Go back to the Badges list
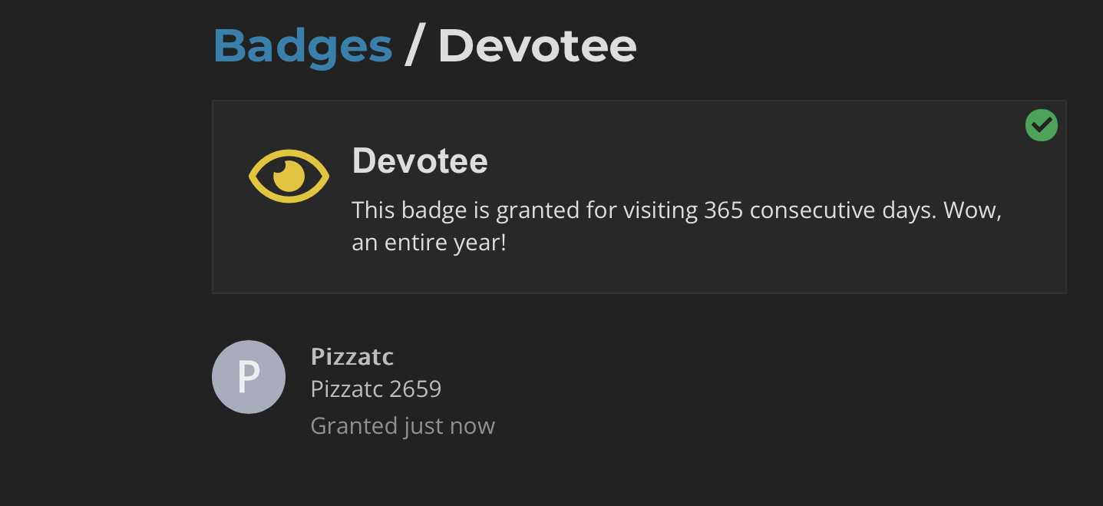Viewport: 1103px width, 506px height. click(303, 46)
